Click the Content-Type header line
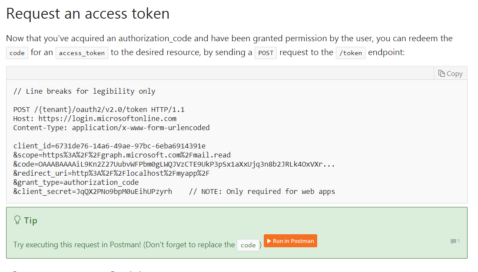Viewport: 478px width, 272px height. [111, 128]
